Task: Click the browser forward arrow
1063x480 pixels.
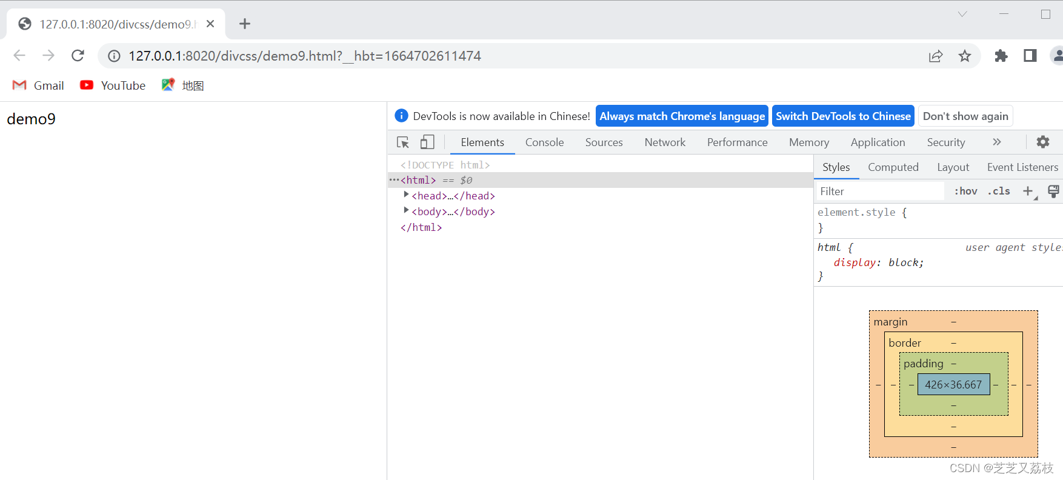Action: (x=48, y=56)
